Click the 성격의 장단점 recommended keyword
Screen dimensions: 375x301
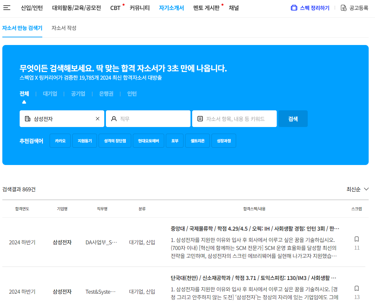[115, 141]
